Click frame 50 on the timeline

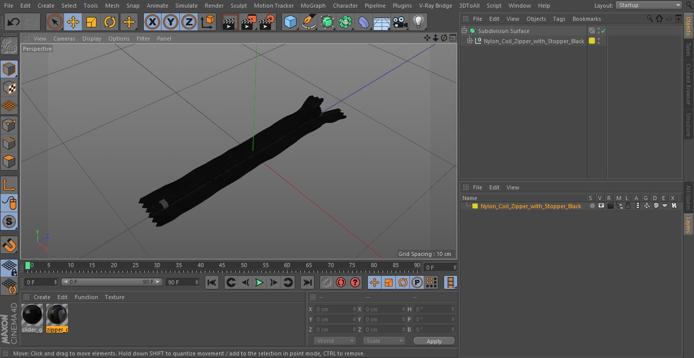(x=244, y=265)
